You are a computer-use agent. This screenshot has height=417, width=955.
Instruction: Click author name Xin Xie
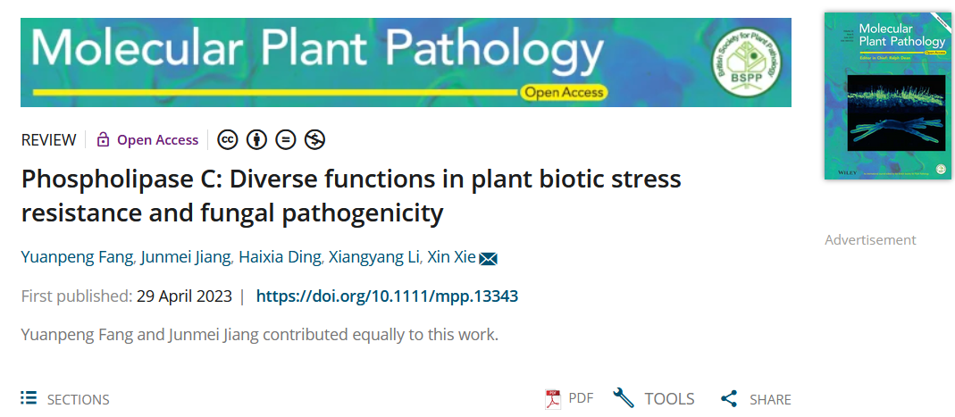(449, 258)
